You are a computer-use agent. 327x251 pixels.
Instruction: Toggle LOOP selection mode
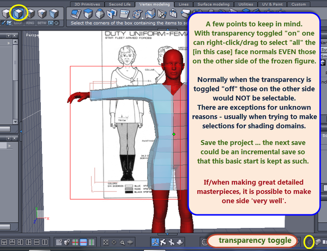pyautogui.click(x=18, y=23)
